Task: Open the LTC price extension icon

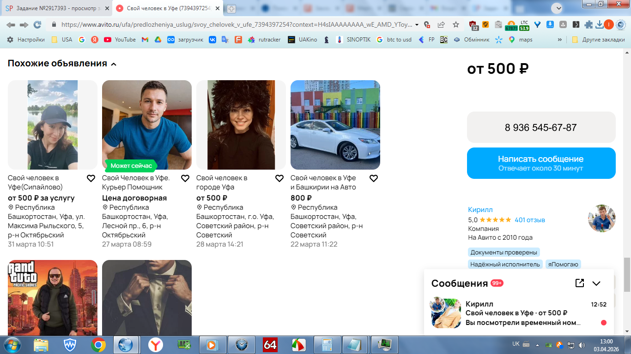Action: pyautogui.click(x=524, y=25)
